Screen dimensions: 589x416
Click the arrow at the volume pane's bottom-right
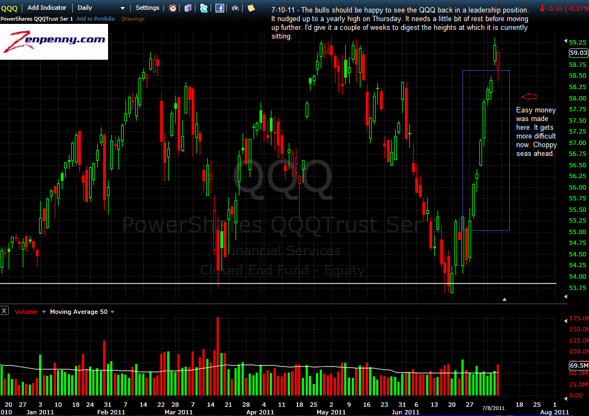pos(566,398)
